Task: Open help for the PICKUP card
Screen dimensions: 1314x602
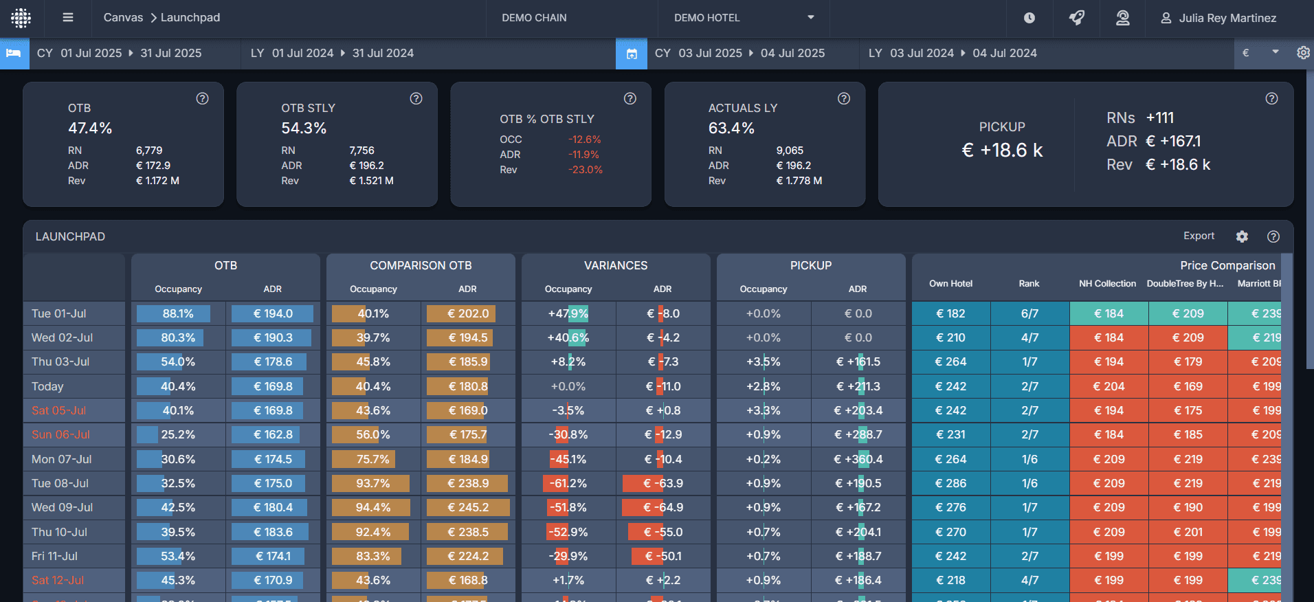Action: (1272, 98)
